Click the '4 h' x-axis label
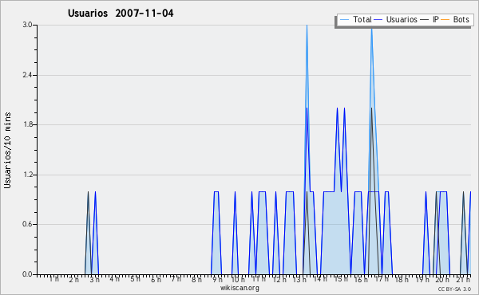Viewport: 479px width, 295px height. point(114,279)
